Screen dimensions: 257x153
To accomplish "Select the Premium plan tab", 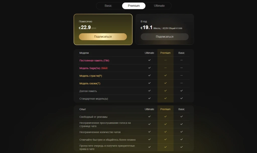I will pos(134,6).
